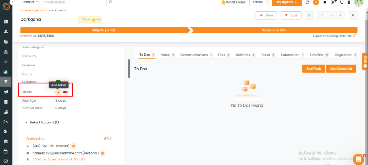
Task: Open the Tasks tab
Action: pyautogui.click(x=268, y=55)
